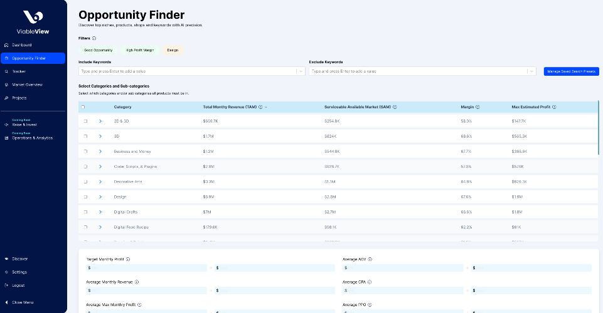603x313 pixels.
Task: Check Code, Scripts, & Plugins checkbox
Action: (x=85, y=167)
